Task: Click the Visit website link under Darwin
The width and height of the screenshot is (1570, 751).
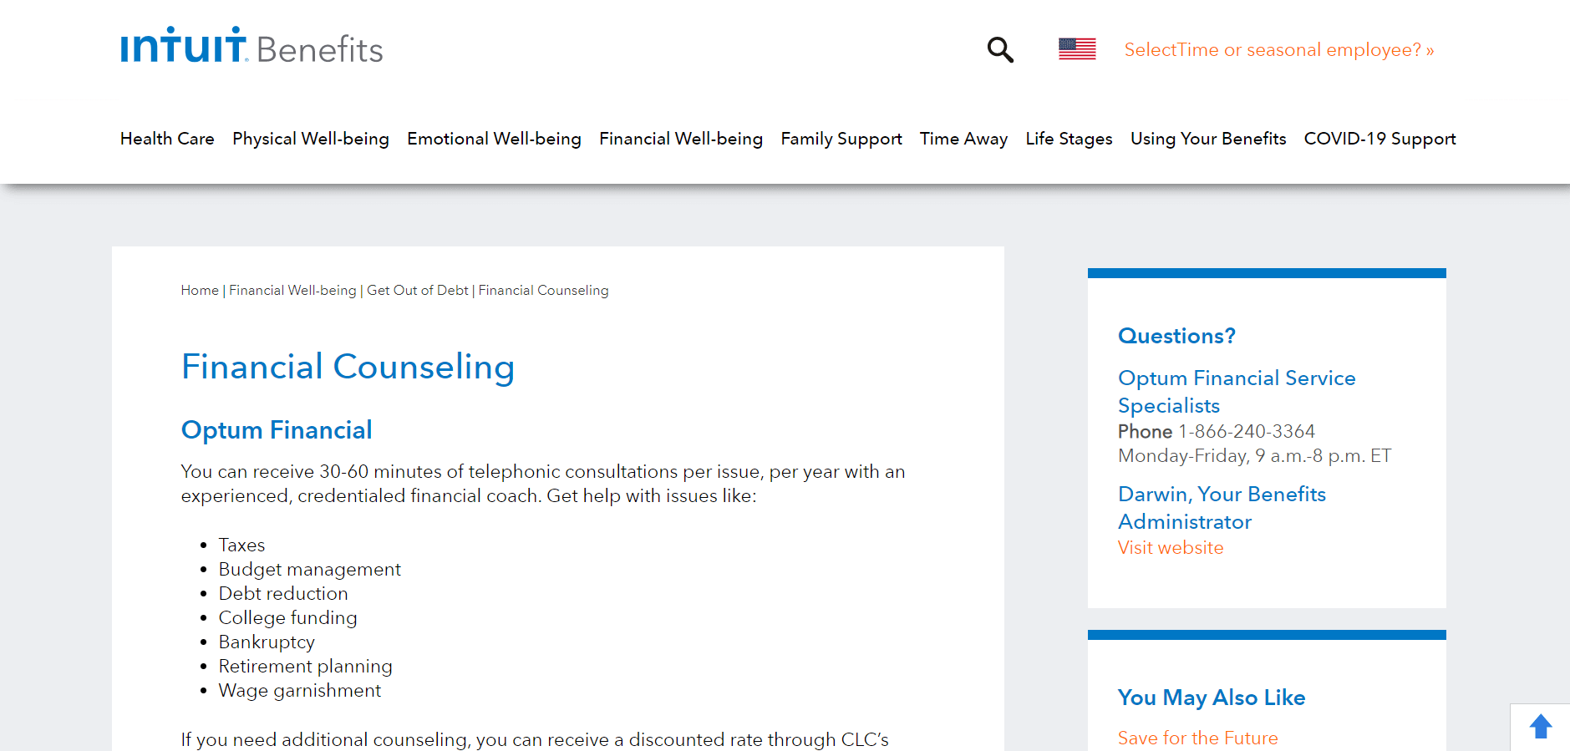Action: pyautogui.click(x=1171, y=548)
